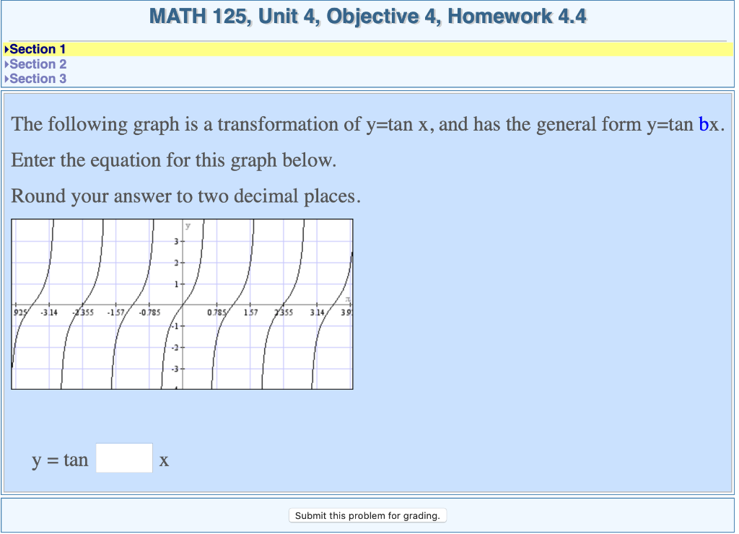Expand the Section 1 disclosure triangle
The height and width of the screenshot is (534, 739).
click(x=7, y=48)
